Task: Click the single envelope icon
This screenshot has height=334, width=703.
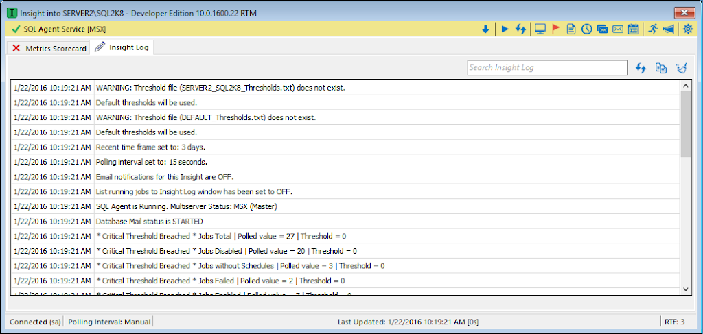Action: 618,29
